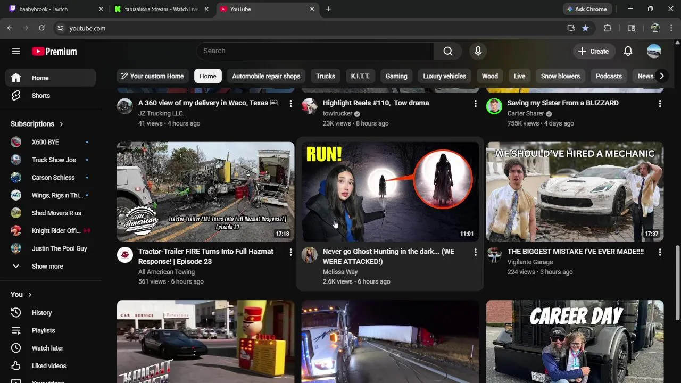Open the Chrome three-dot menu
Image resolution: width=681 pixels, height=383 pixels.
pos(672,28)
